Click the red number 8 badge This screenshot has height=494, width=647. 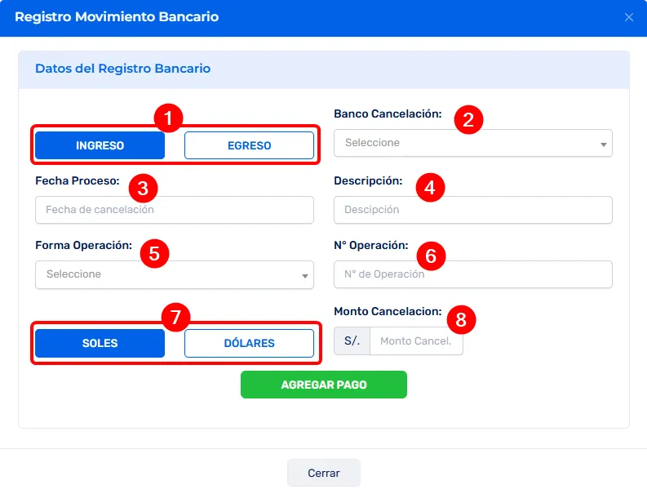(461, 319)
